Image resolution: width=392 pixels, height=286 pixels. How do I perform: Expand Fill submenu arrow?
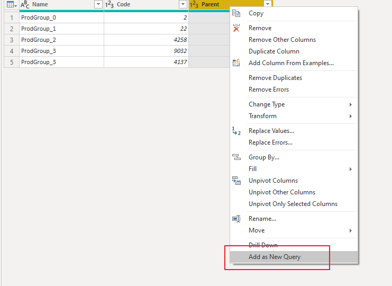[351, 169]
